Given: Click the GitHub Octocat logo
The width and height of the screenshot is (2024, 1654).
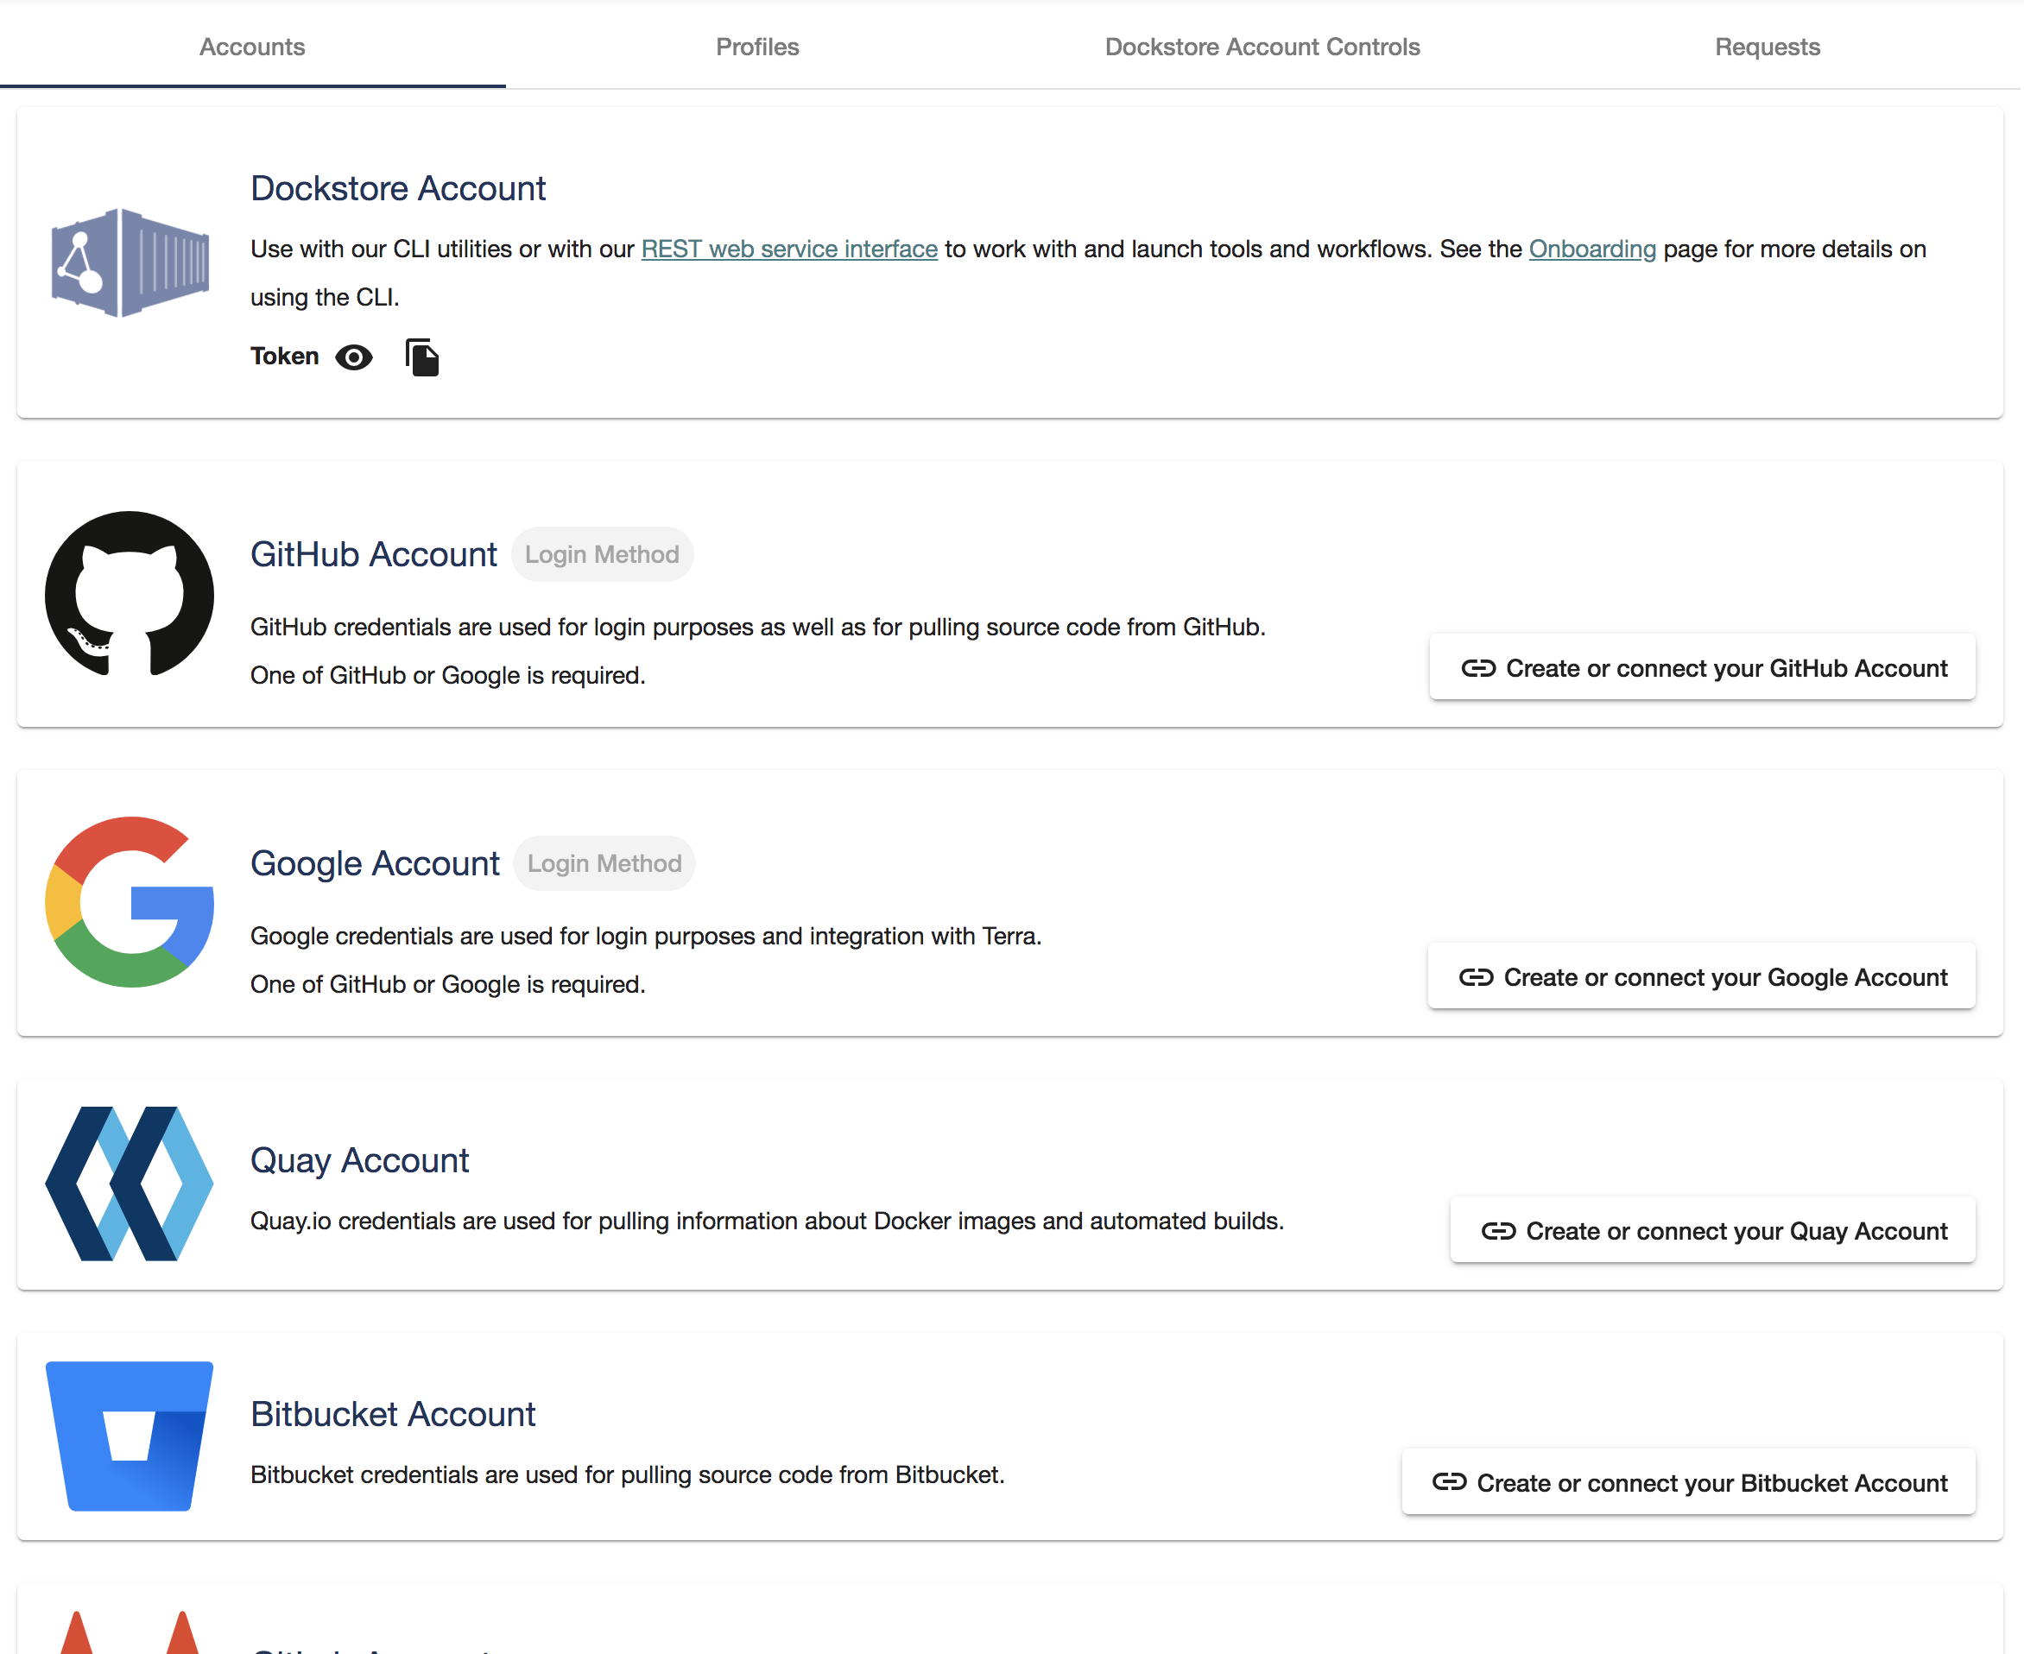Looking at the screenshot, I should tap(130, 594).
